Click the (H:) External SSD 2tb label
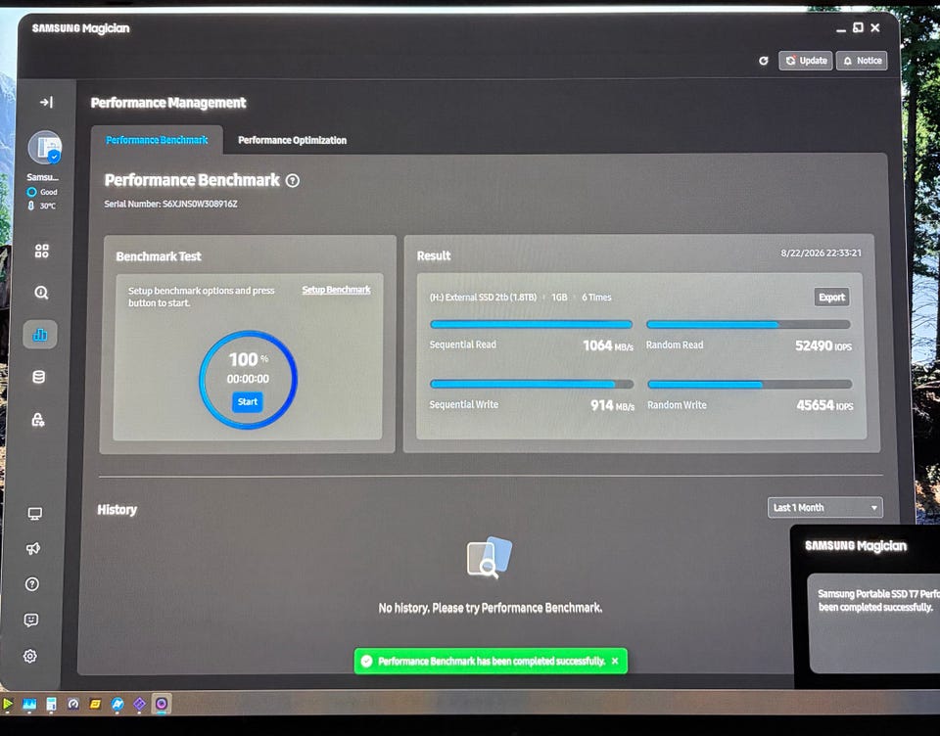 [x=483, y=297]
